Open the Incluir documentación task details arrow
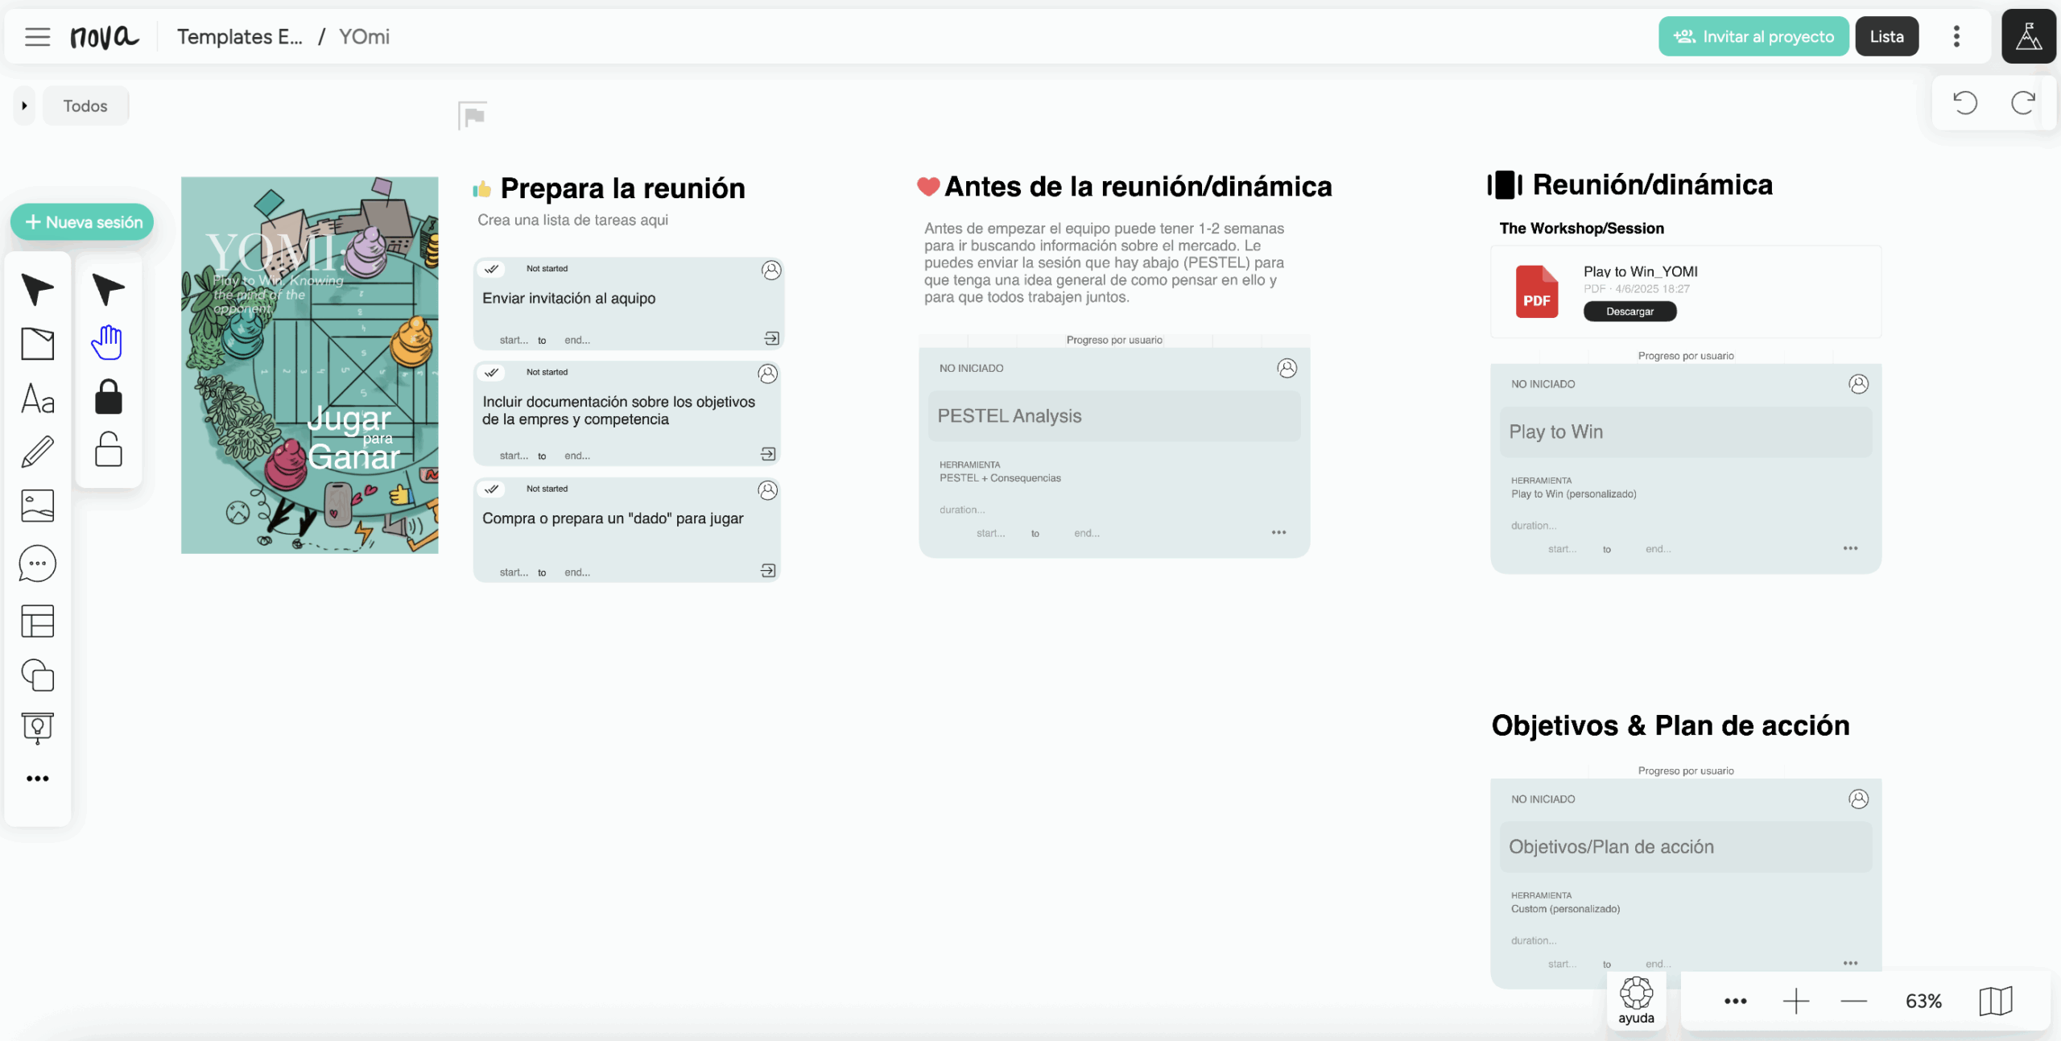Screen dimensions: 2061x1041 [x=768, y=454]
